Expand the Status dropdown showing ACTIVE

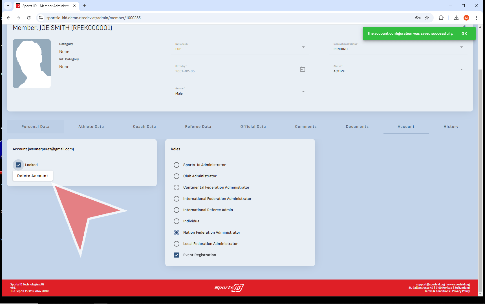461,69
